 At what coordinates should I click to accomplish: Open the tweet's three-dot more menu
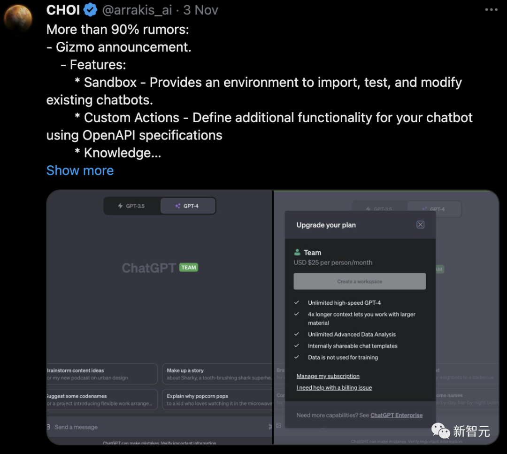491,10
